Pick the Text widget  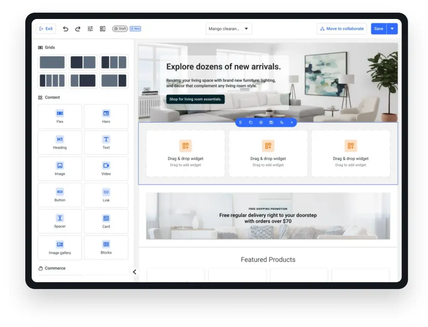(x=106, y=143)
